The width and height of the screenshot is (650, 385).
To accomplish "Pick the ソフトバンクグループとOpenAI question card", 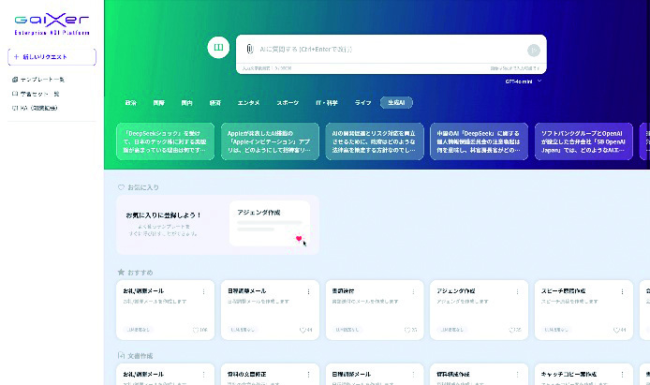I will click(x=584, y=141).
